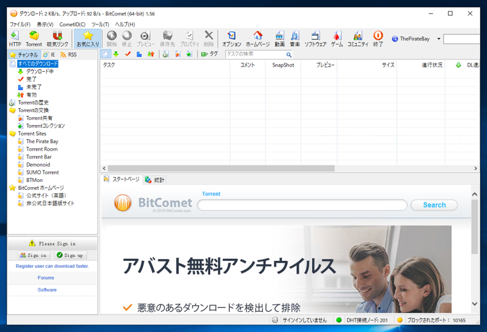Open Torrentの歴史 in the tree
The image size is (487, 332).
coord(33,103)
